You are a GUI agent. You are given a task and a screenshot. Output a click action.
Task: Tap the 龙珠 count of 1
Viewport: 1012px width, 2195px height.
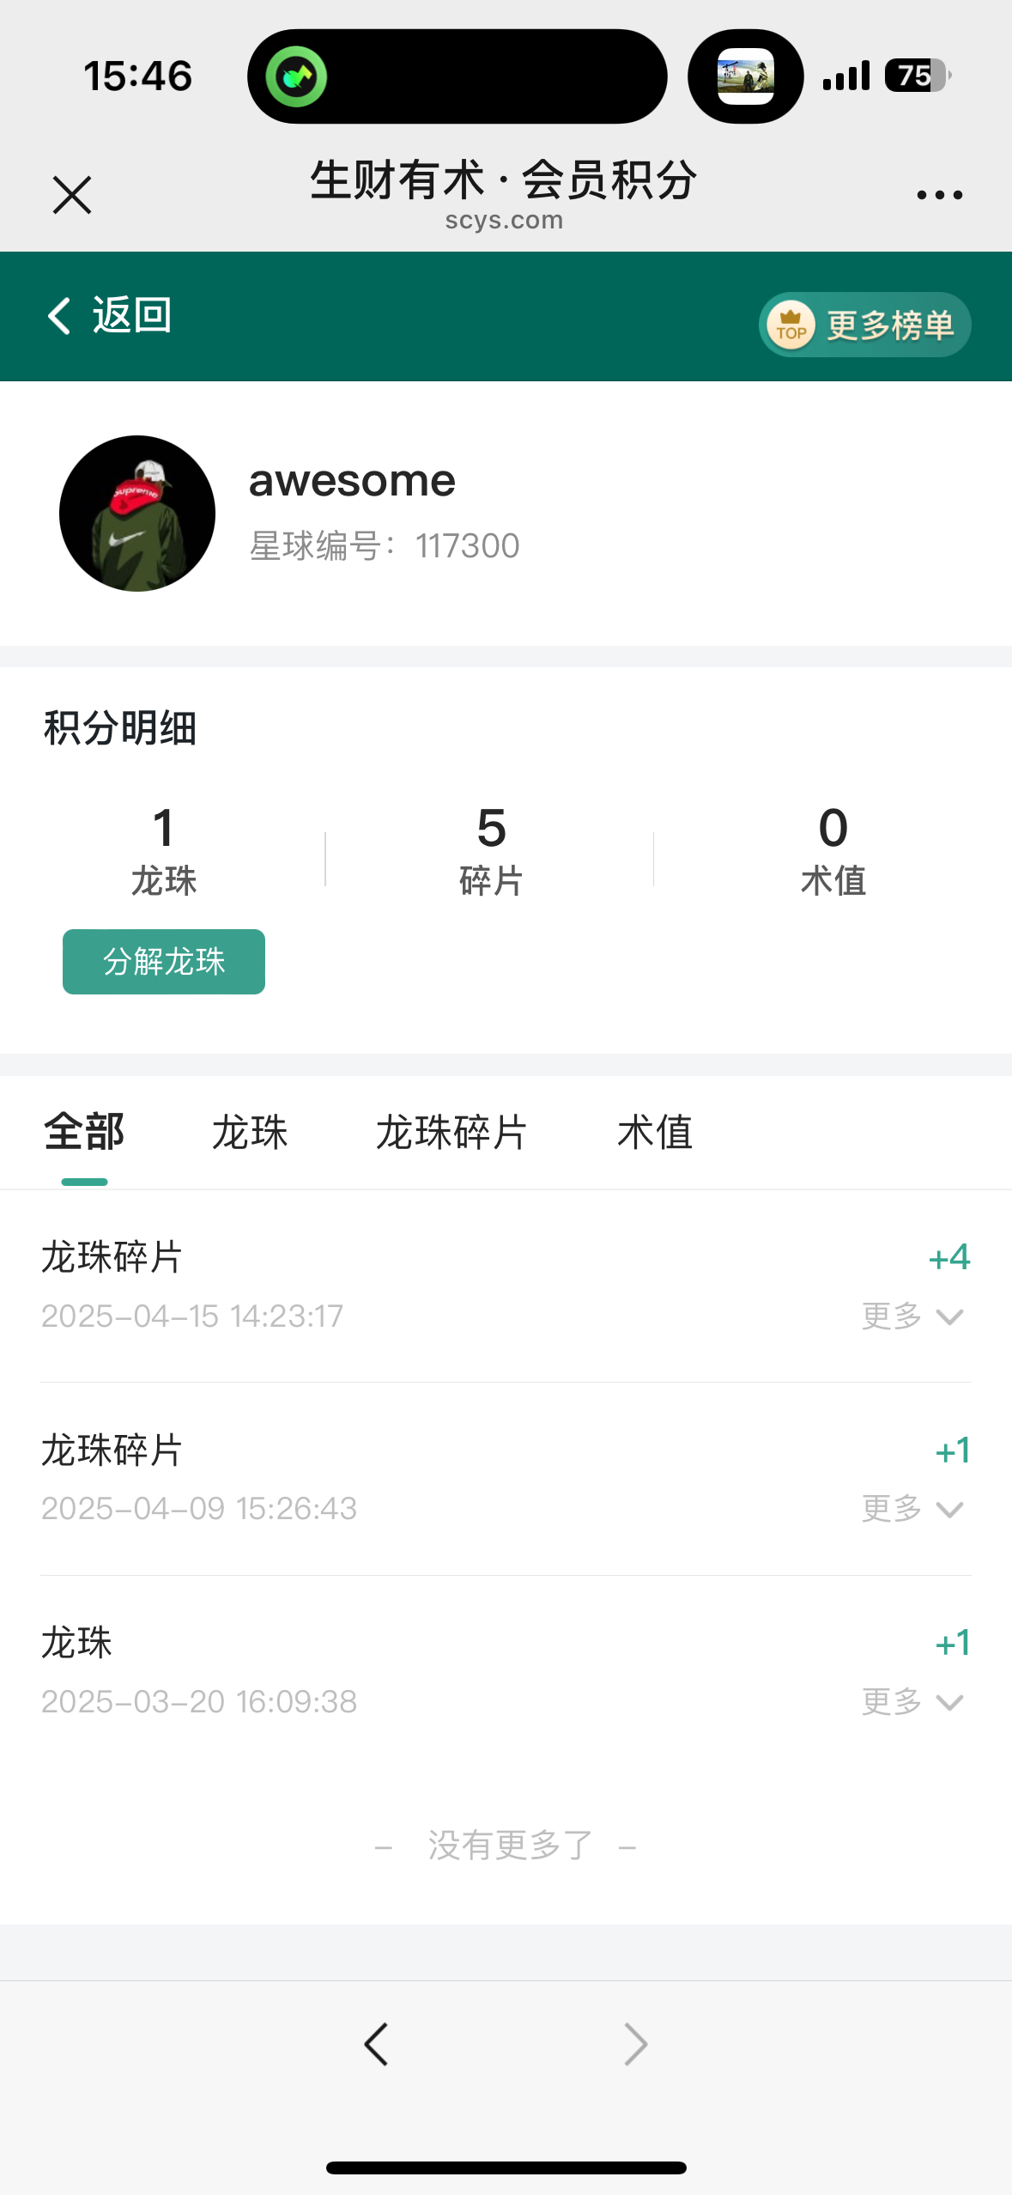[163, 829]
